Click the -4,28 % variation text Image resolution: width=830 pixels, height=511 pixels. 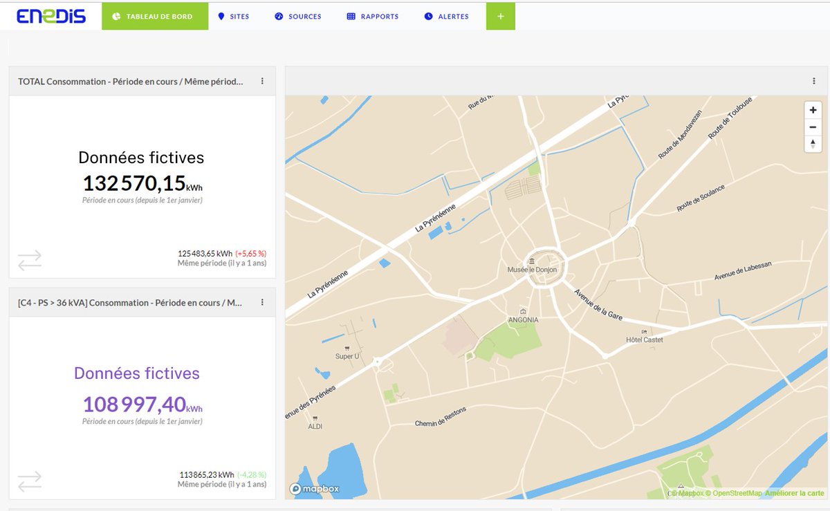[251, 475]
